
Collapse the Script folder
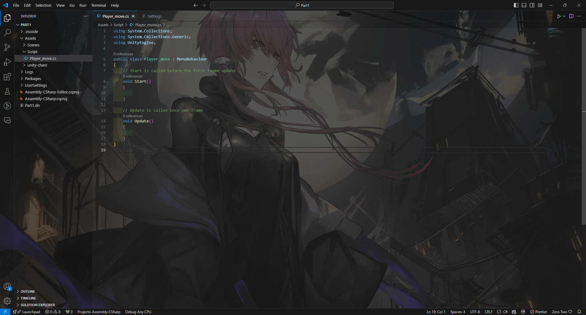[x=54, y=52]
